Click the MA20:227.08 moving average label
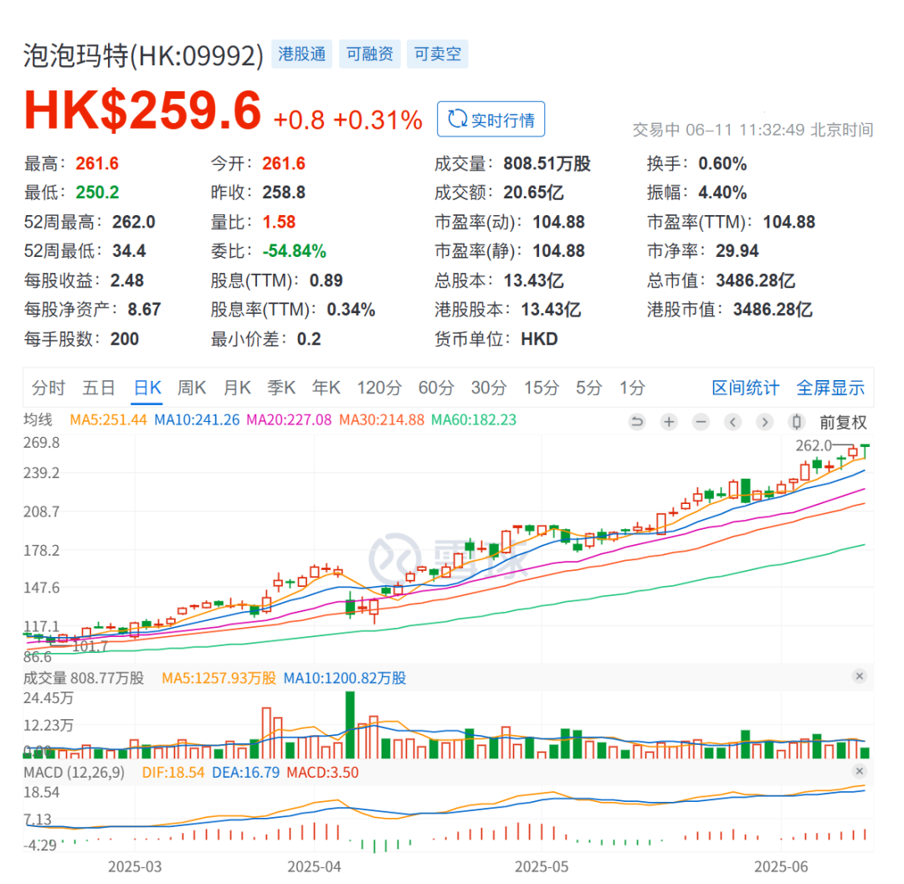Screen dimensions: 904x884 (289, 419)
